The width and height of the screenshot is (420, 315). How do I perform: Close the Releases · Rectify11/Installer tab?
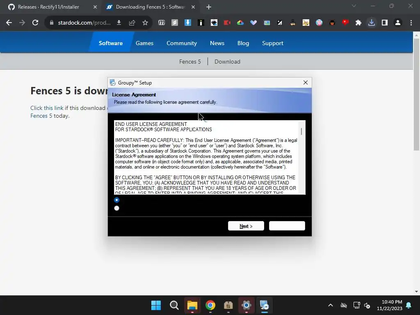(95, 7)
